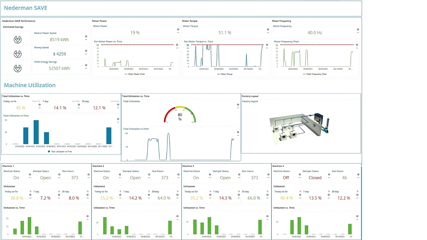Click Machine 4 run hours value 46
The width and height of the screenshot is (427, 240).
point(345,178)
